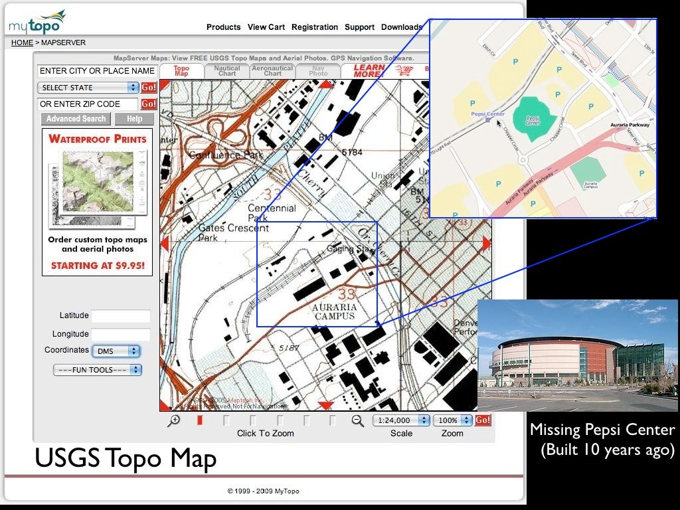680x510 pixels.
Task: Click the Centennial Park map label
Action: pyautogui.click(x=272, y=212)
